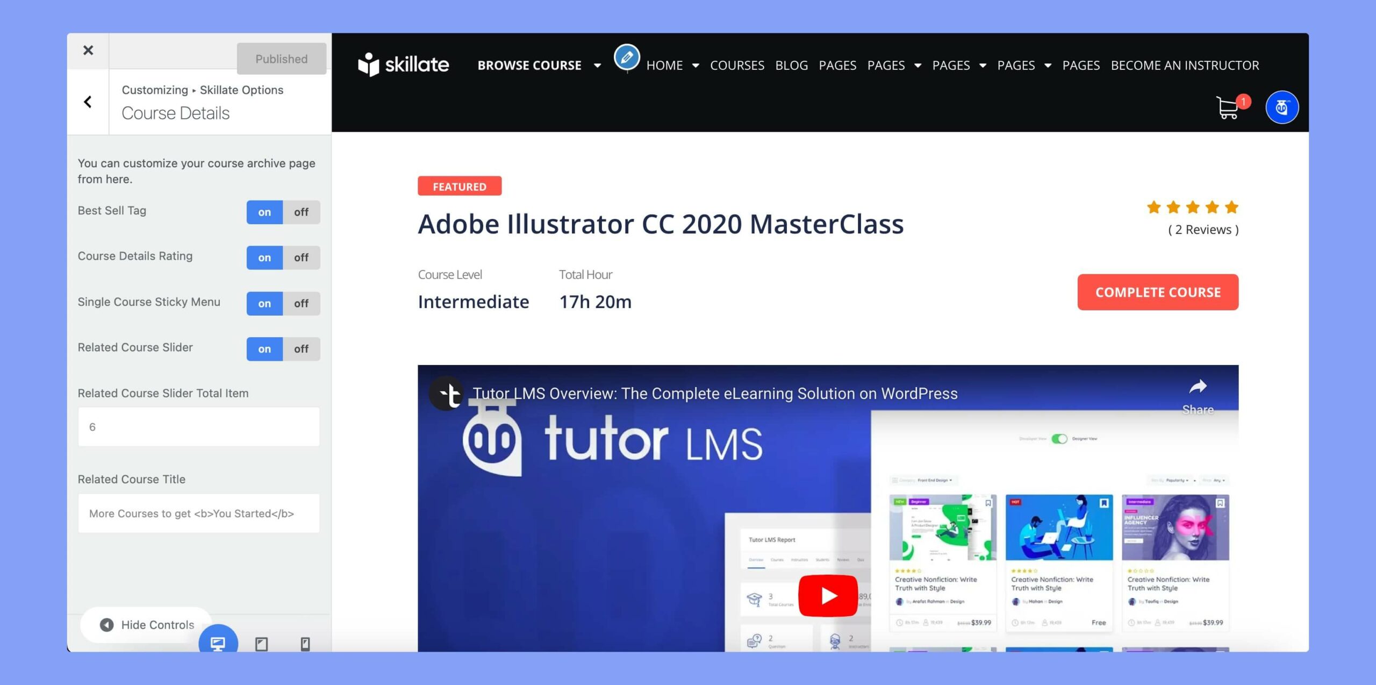Click the back arrow navigation icon
The image size is (1376, 685).
tap(87, 101)
